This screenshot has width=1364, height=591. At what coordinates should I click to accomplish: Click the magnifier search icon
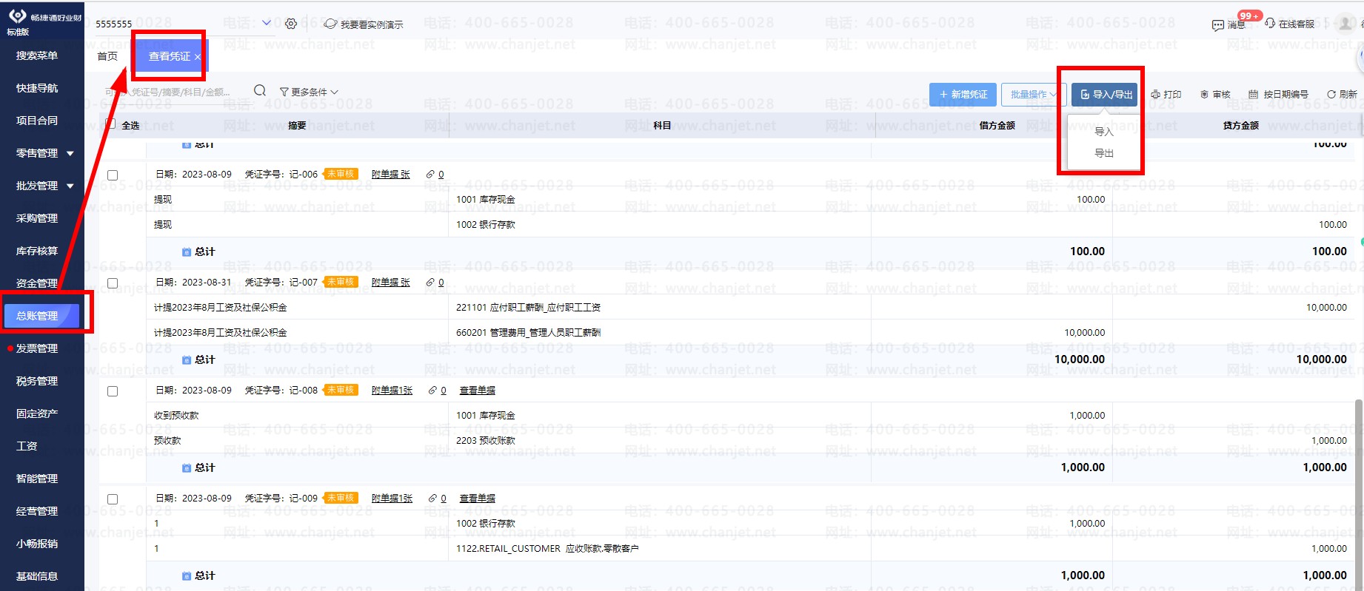[260, 91]
